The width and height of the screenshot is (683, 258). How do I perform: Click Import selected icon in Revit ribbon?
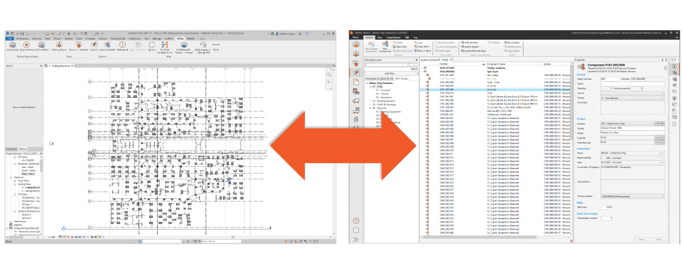click(x=107, y=45)
